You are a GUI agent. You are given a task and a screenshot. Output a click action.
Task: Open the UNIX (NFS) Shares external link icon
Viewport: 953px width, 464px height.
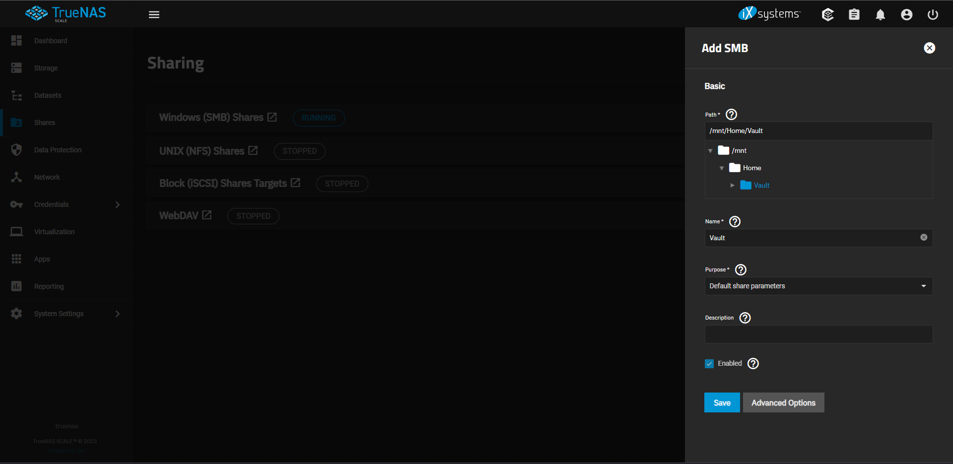click(x=253, y=150)
